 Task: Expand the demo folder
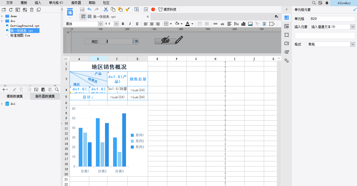point(2,16)
